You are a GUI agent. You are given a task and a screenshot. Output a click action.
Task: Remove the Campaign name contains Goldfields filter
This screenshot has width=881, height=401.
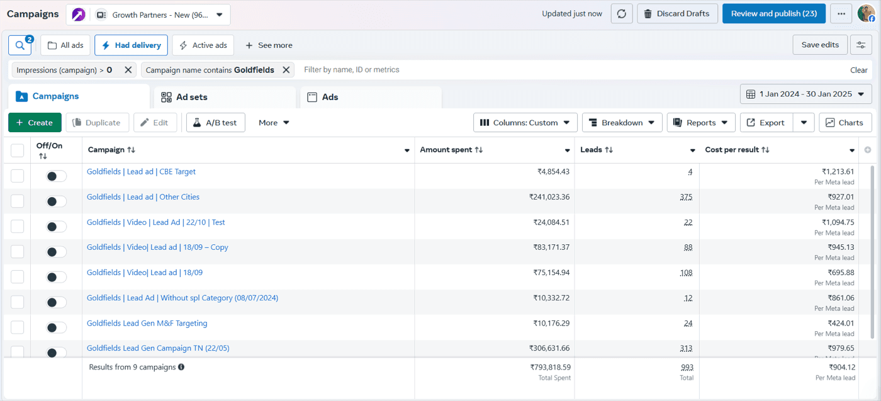(x=286, y=70)
